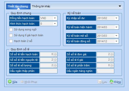Click the green checkmark Sửa icon

coord(10,81)
